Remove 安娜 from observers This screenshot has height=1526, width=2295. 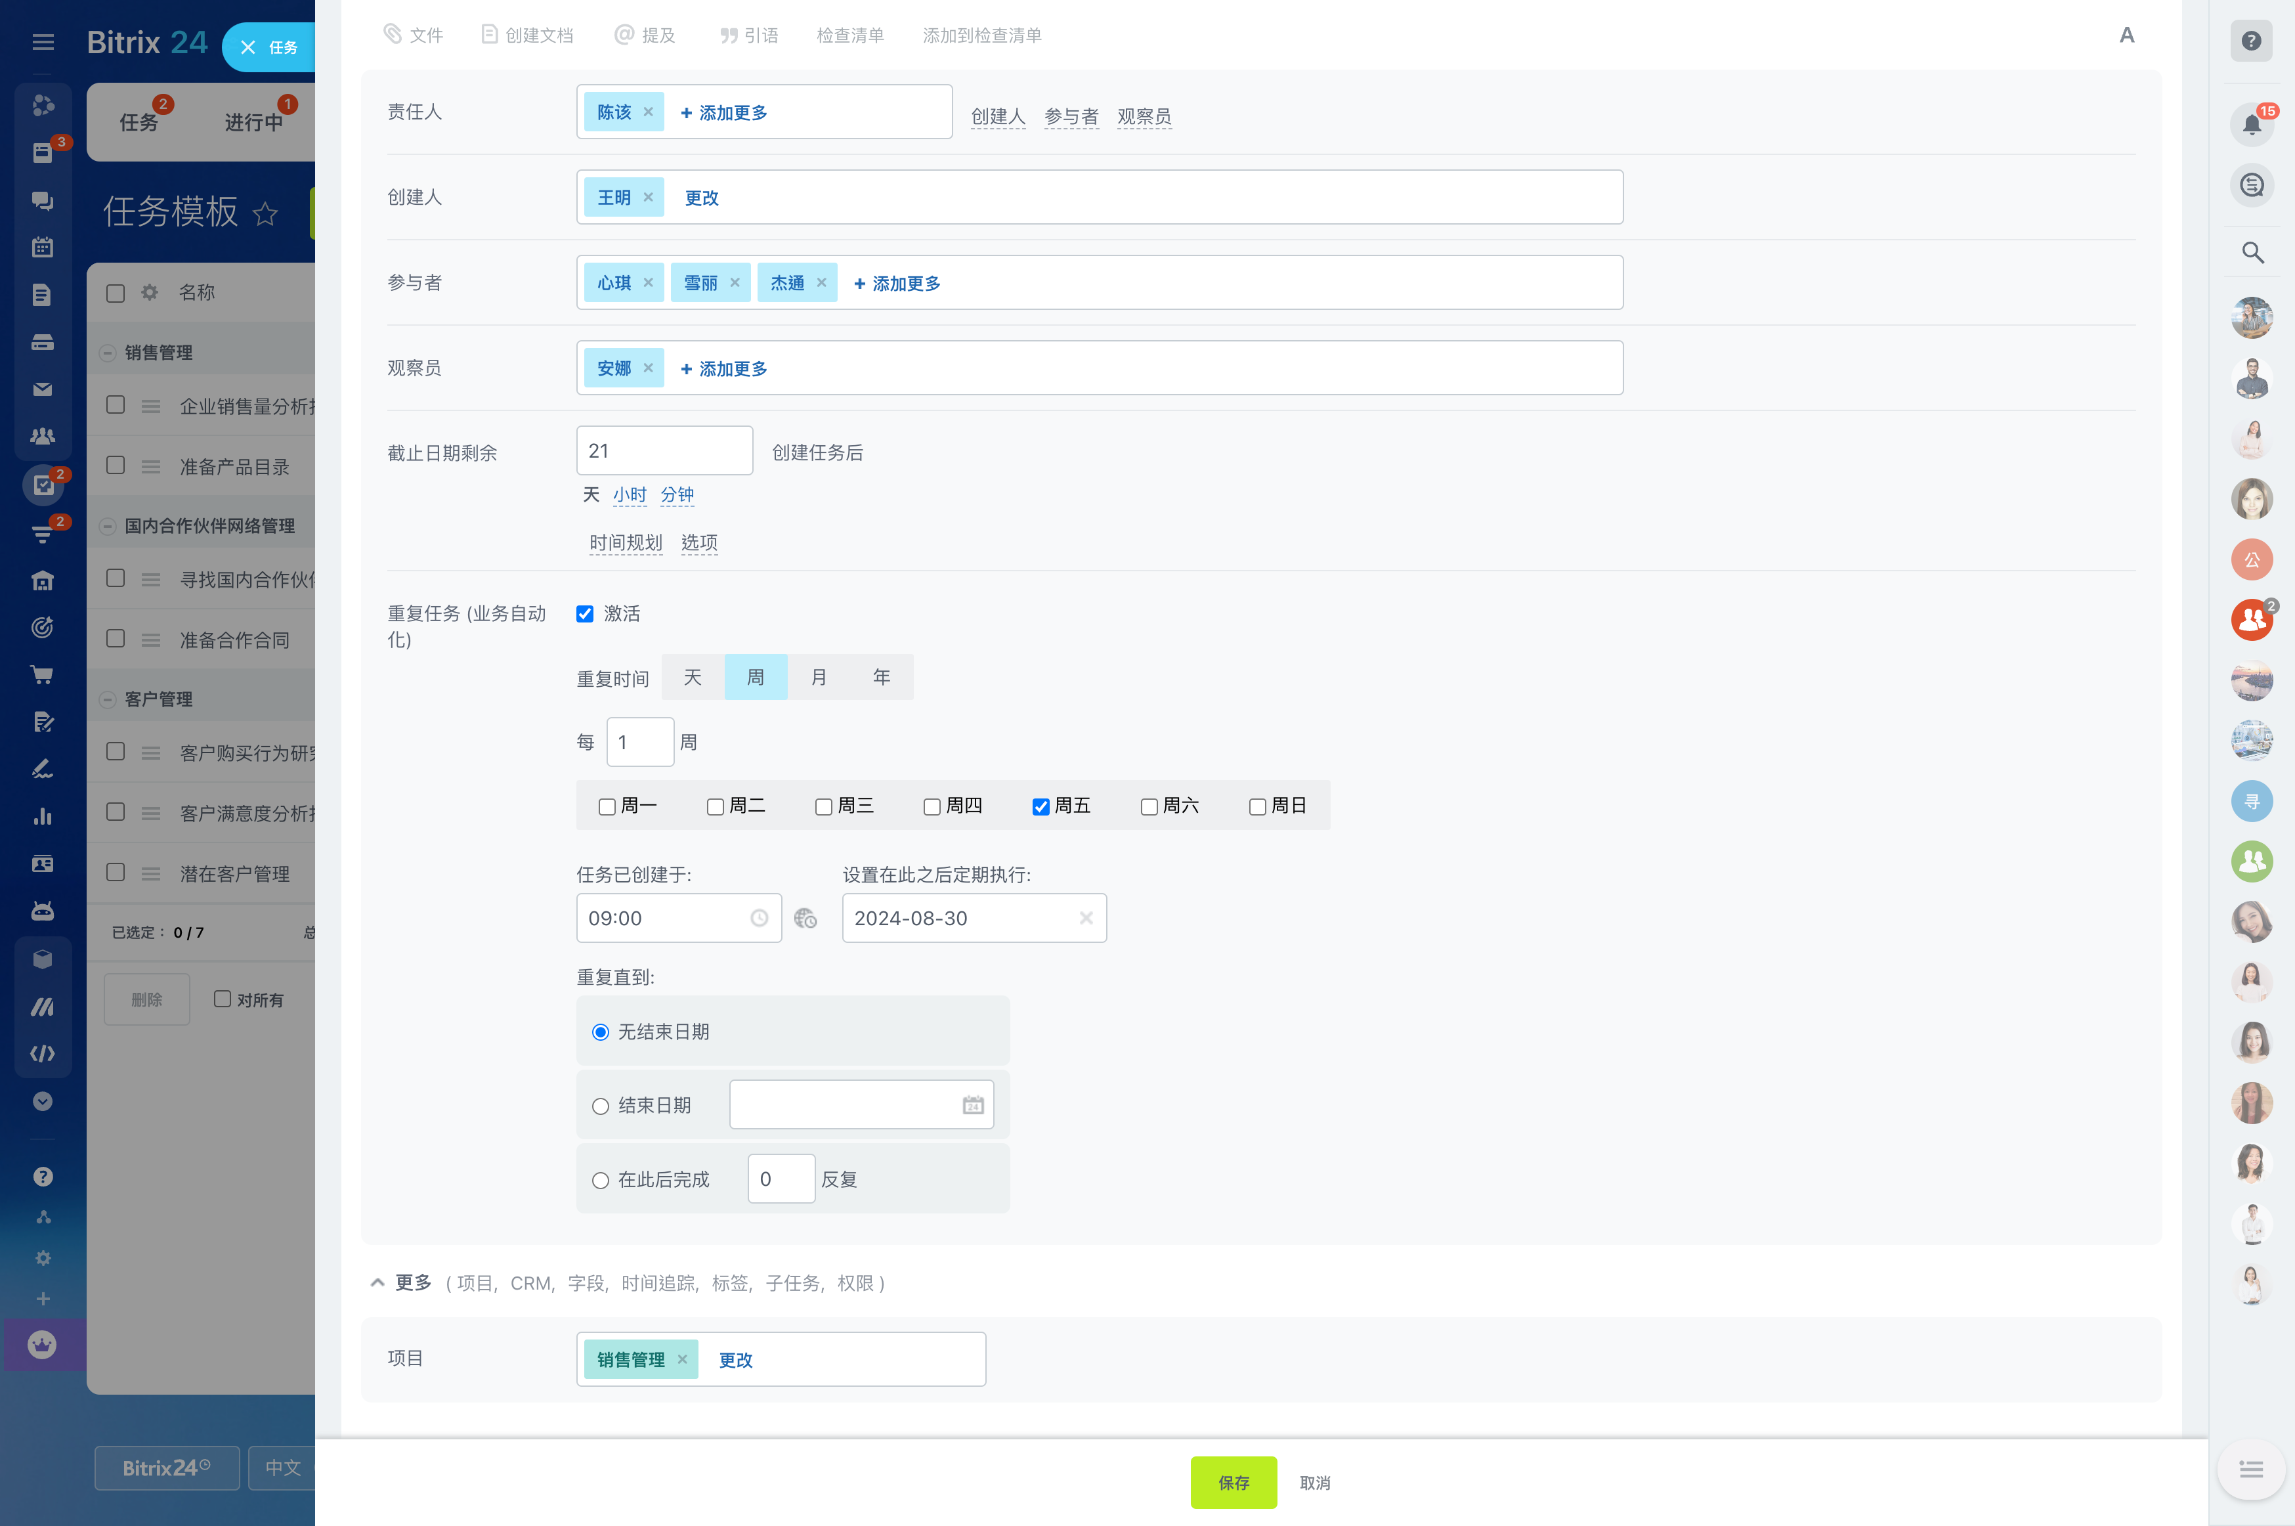pyautogui.click(x=648, y=368)
